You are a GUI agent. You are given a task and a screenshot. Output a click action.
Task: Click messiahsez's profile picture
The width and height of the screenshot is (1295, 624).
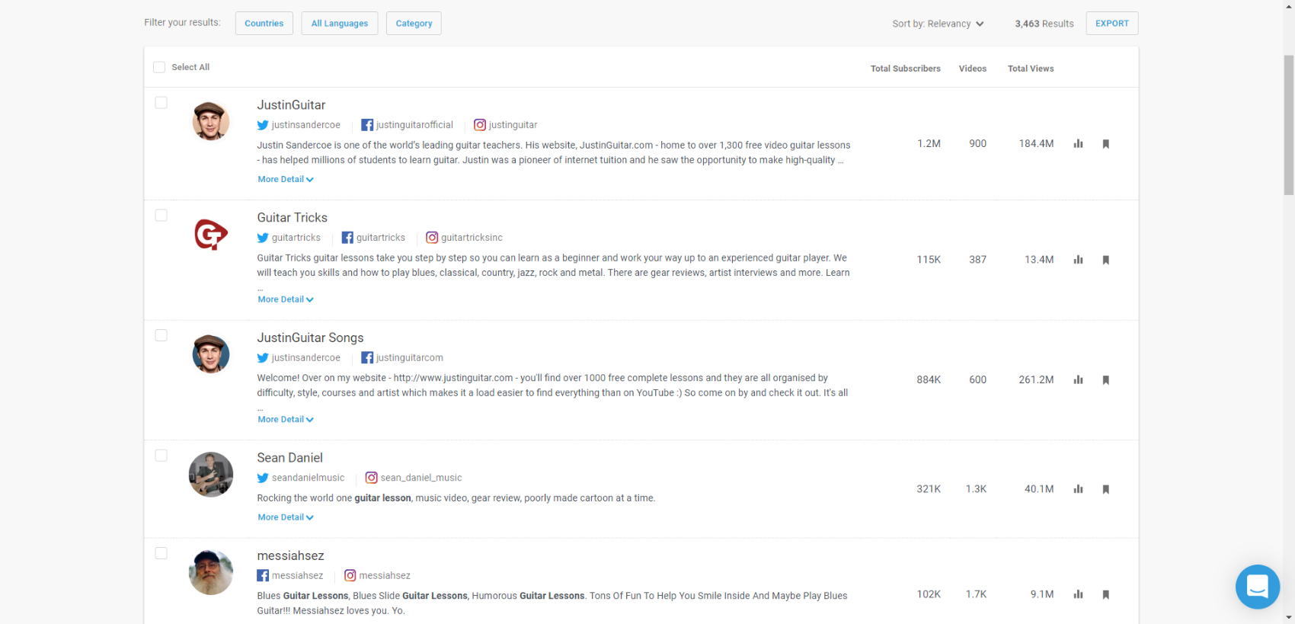tap(211, 572)
